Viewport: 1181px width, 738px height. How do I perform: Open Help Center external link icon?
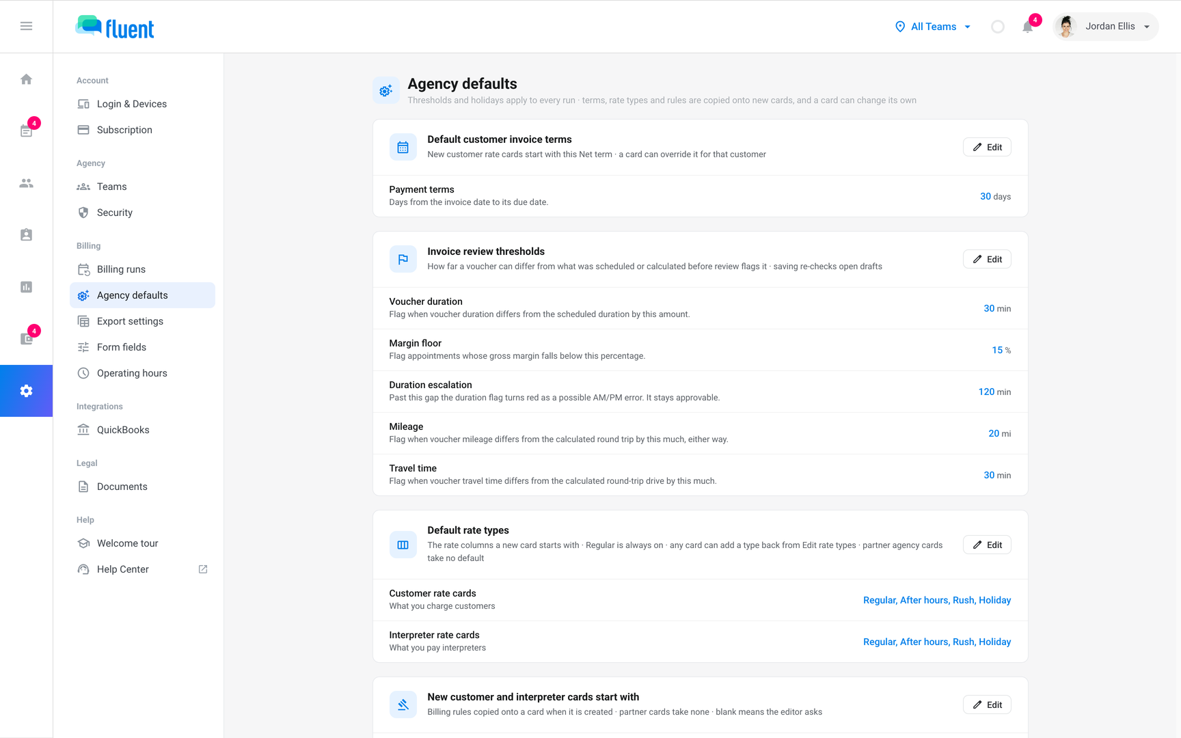point(203,569)
